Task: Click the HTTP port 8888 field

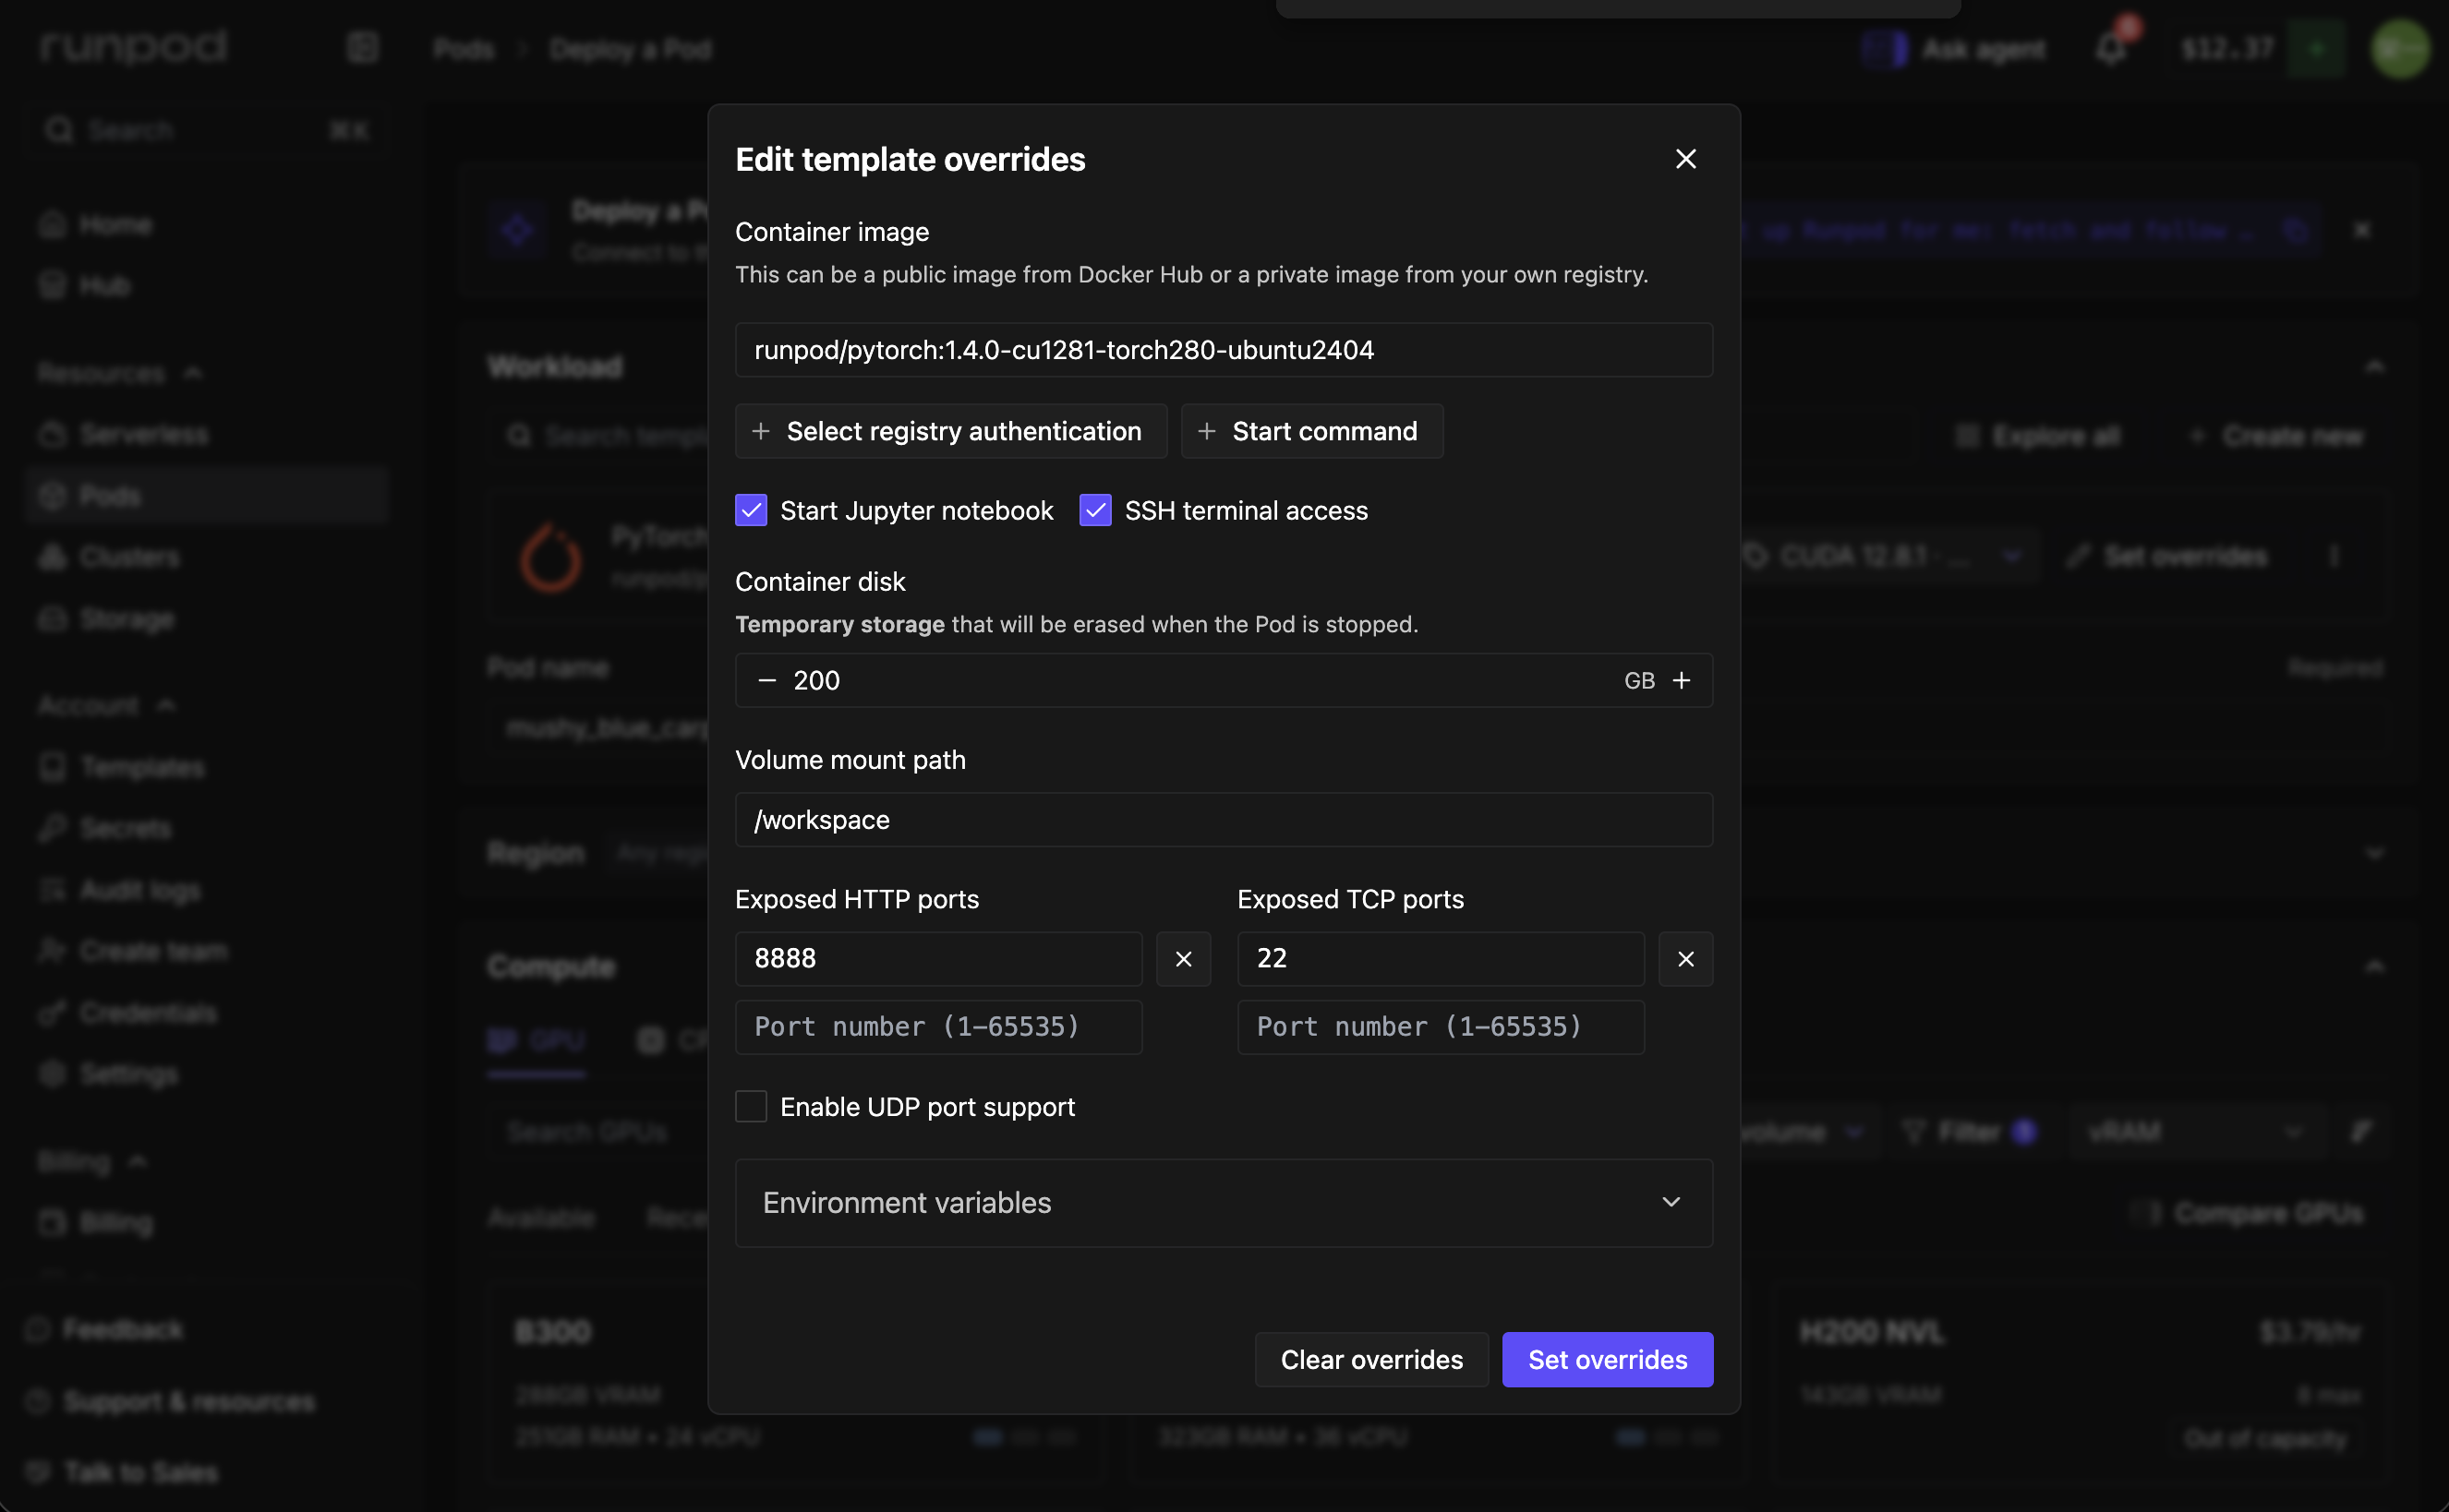Action: (938, 958)
